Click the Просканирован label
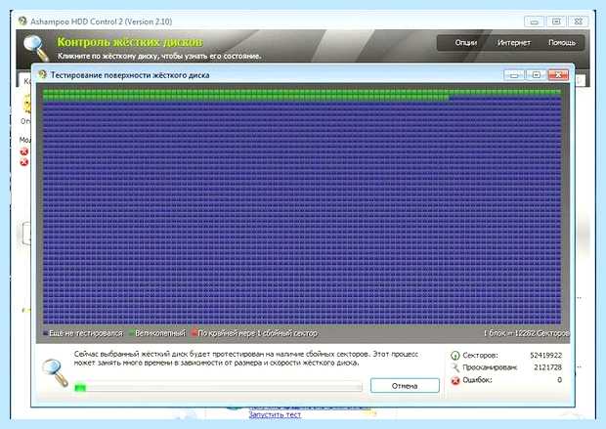Screen dimensions: 606x429 490,367
